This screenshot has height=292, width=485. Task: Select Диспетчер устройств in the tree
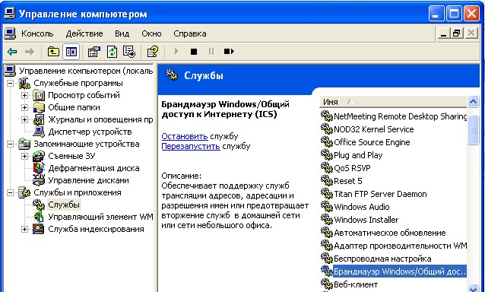click(x=90, y=132)
